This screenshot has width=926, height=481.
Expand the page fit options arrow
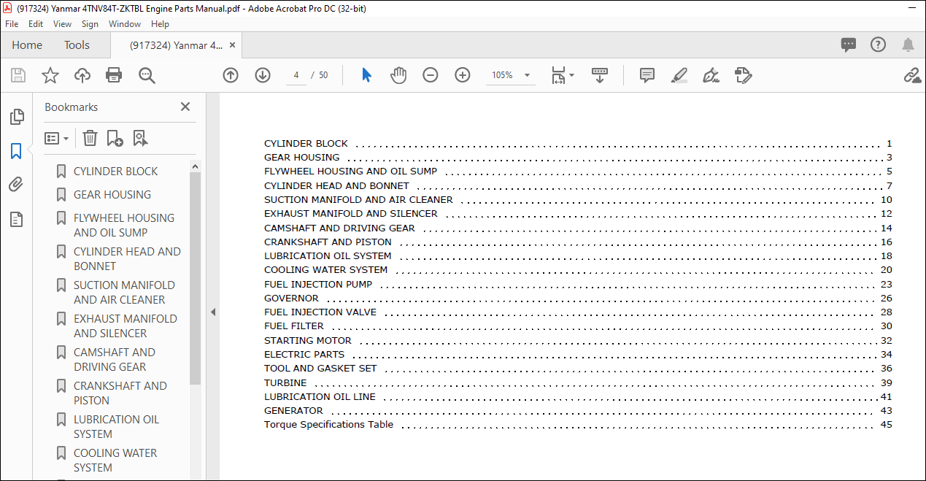572,75
